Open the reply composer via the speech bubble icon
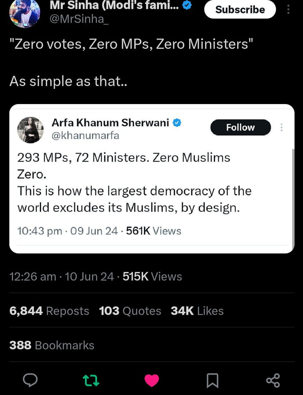 (x=30, y=380)
